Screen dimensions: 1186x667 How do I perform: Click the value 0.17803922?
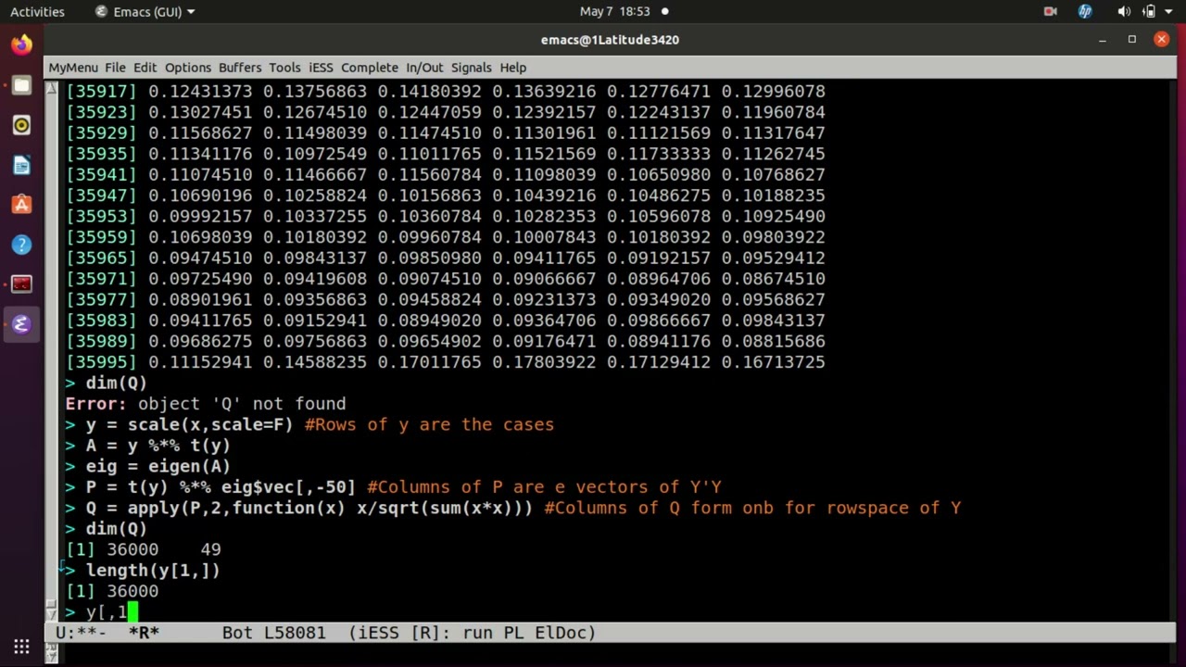(x=544, y=362)
